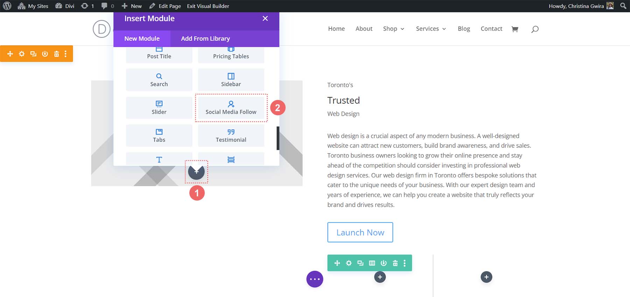
Task: Expand the Services dropdown menu
Action: pos(430,29)
